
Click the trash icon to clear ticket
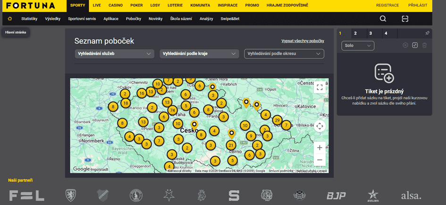pos(424,45)
